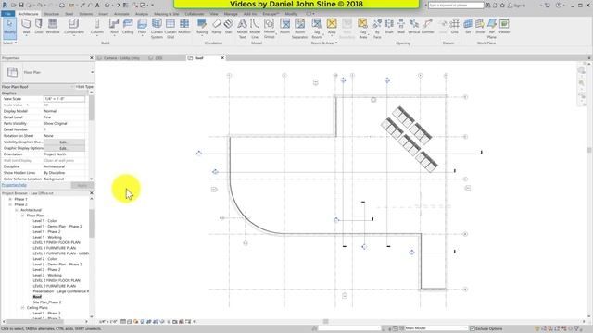Choose the Model Line tool
This screenshot has width=593, height=333.
tap(255, 29)
